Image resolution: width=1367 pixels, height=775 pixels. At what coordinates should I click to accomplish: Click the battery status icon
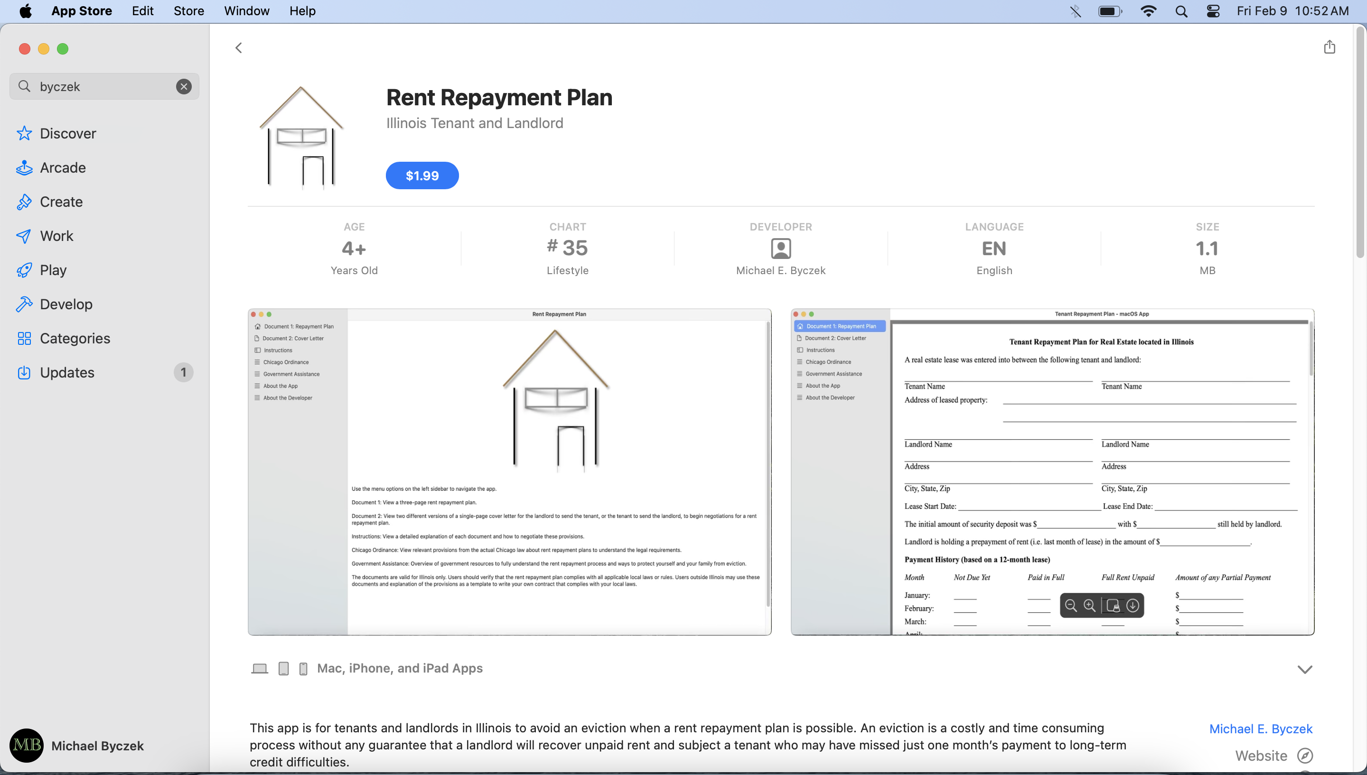pyautogui.click(x=1110, y=11)
